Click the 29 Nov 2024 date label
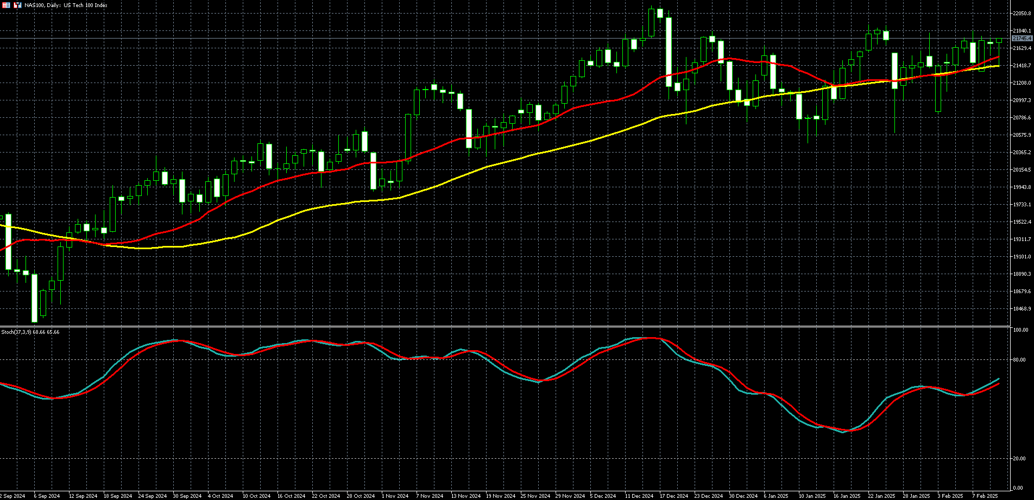This screenshot has width=1034, height=500. point(570,496)
